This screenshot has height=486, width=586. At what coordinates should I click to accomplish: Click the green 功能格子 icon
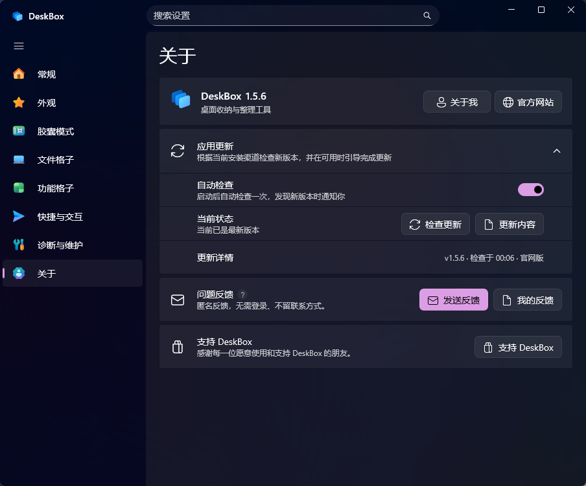(19, 188)
